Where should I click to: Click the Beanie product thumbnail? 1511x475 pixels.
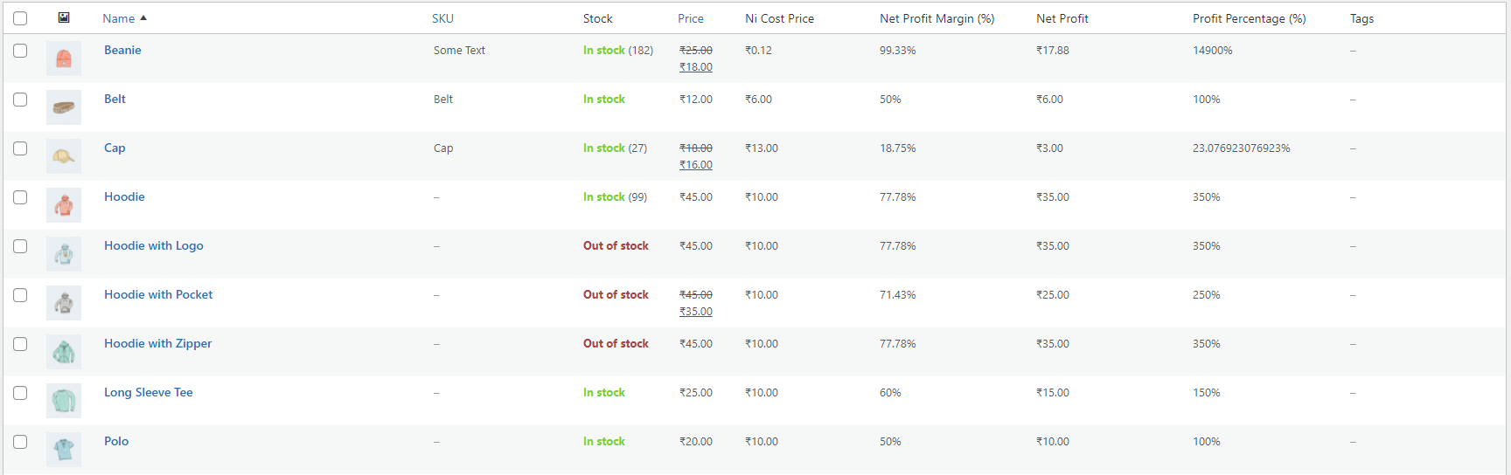point(64,59)
